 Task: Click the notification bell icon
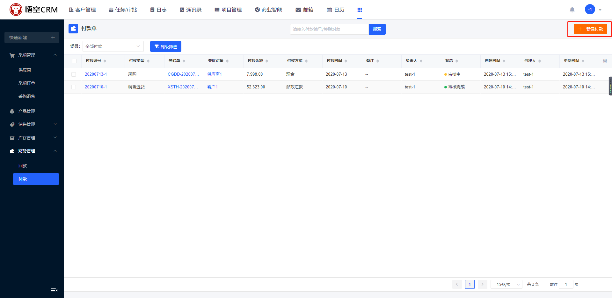[572, 10]
